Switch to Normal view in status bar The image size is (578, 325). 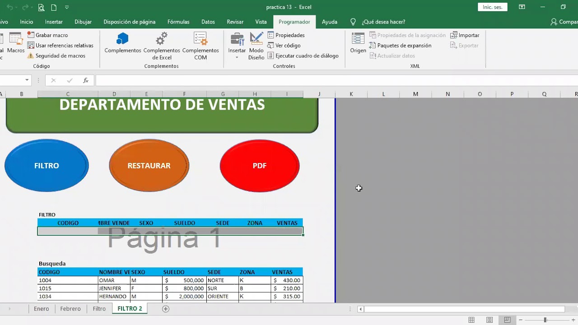coord(471,320)
